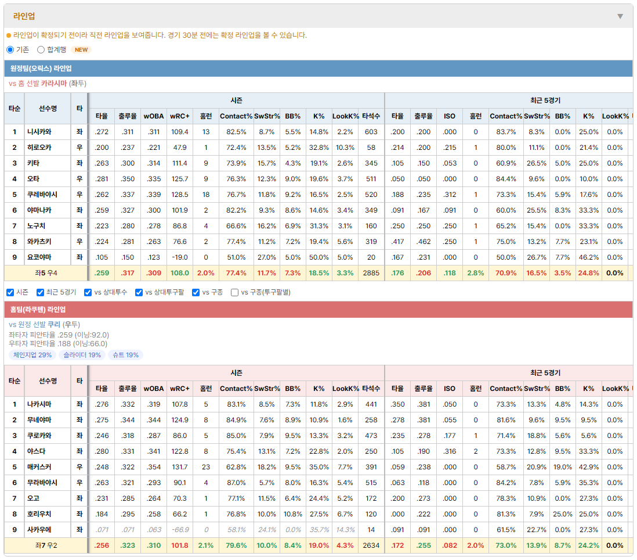Image resolution: width=637 pixels, height=560 pixels.
Task: Click the 좌7 우2 summary row label
Action: click(x=46, y=545)
